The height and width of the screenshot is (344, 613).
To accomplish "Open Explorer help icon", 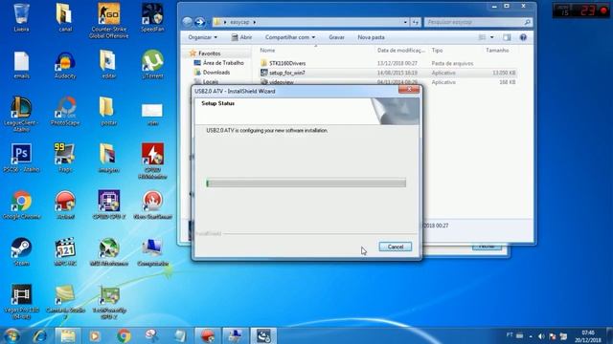I will [x=523, y=37].
